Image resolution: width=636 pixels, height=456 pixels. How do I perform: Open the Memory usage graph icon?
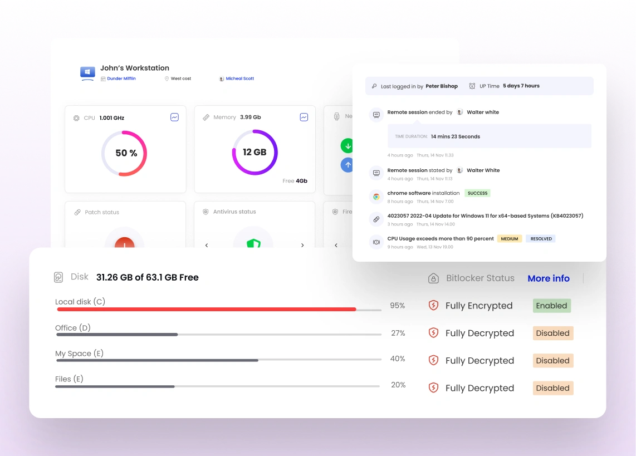(x=304, y=117)
